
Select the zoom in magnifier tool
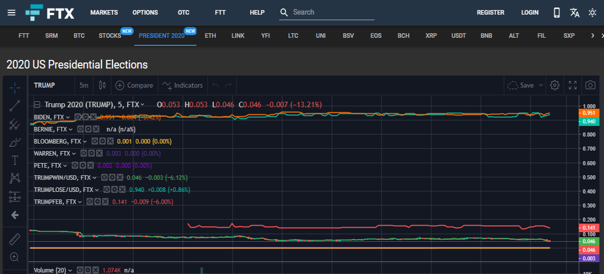tap(15, 257)
